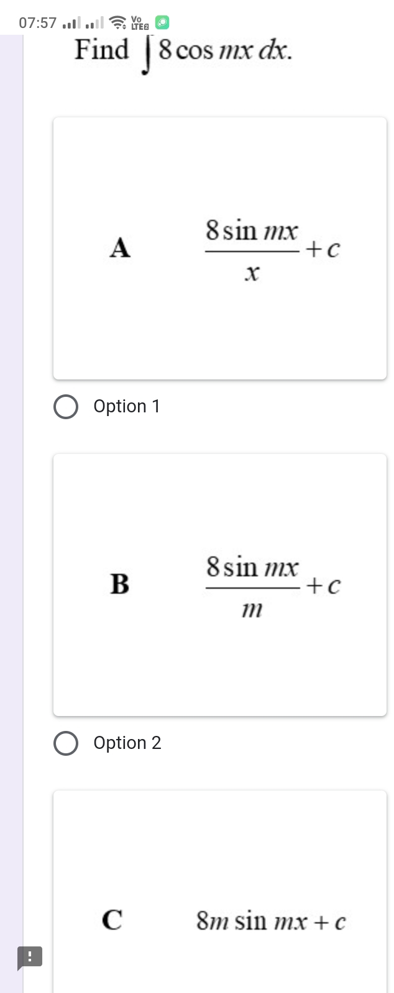Image resolution: width=394 pixels, height=993 pixels.
Task: Tap the answer A image card
Action: pos(220,248)
